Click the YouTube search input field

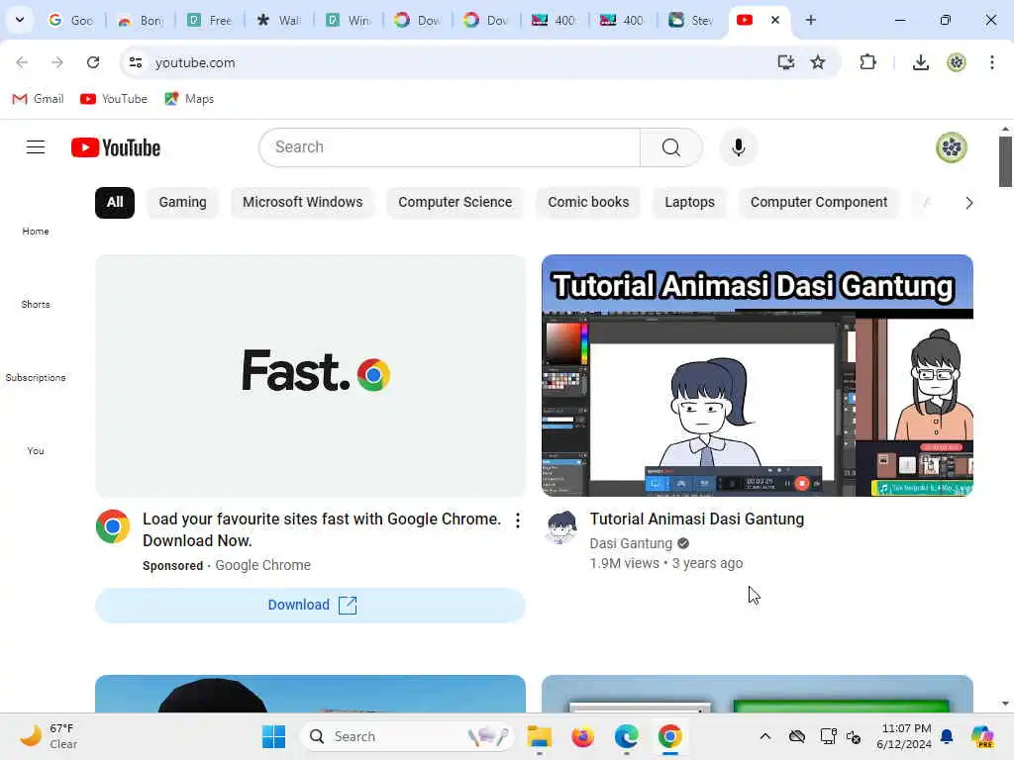pos(450,147)
